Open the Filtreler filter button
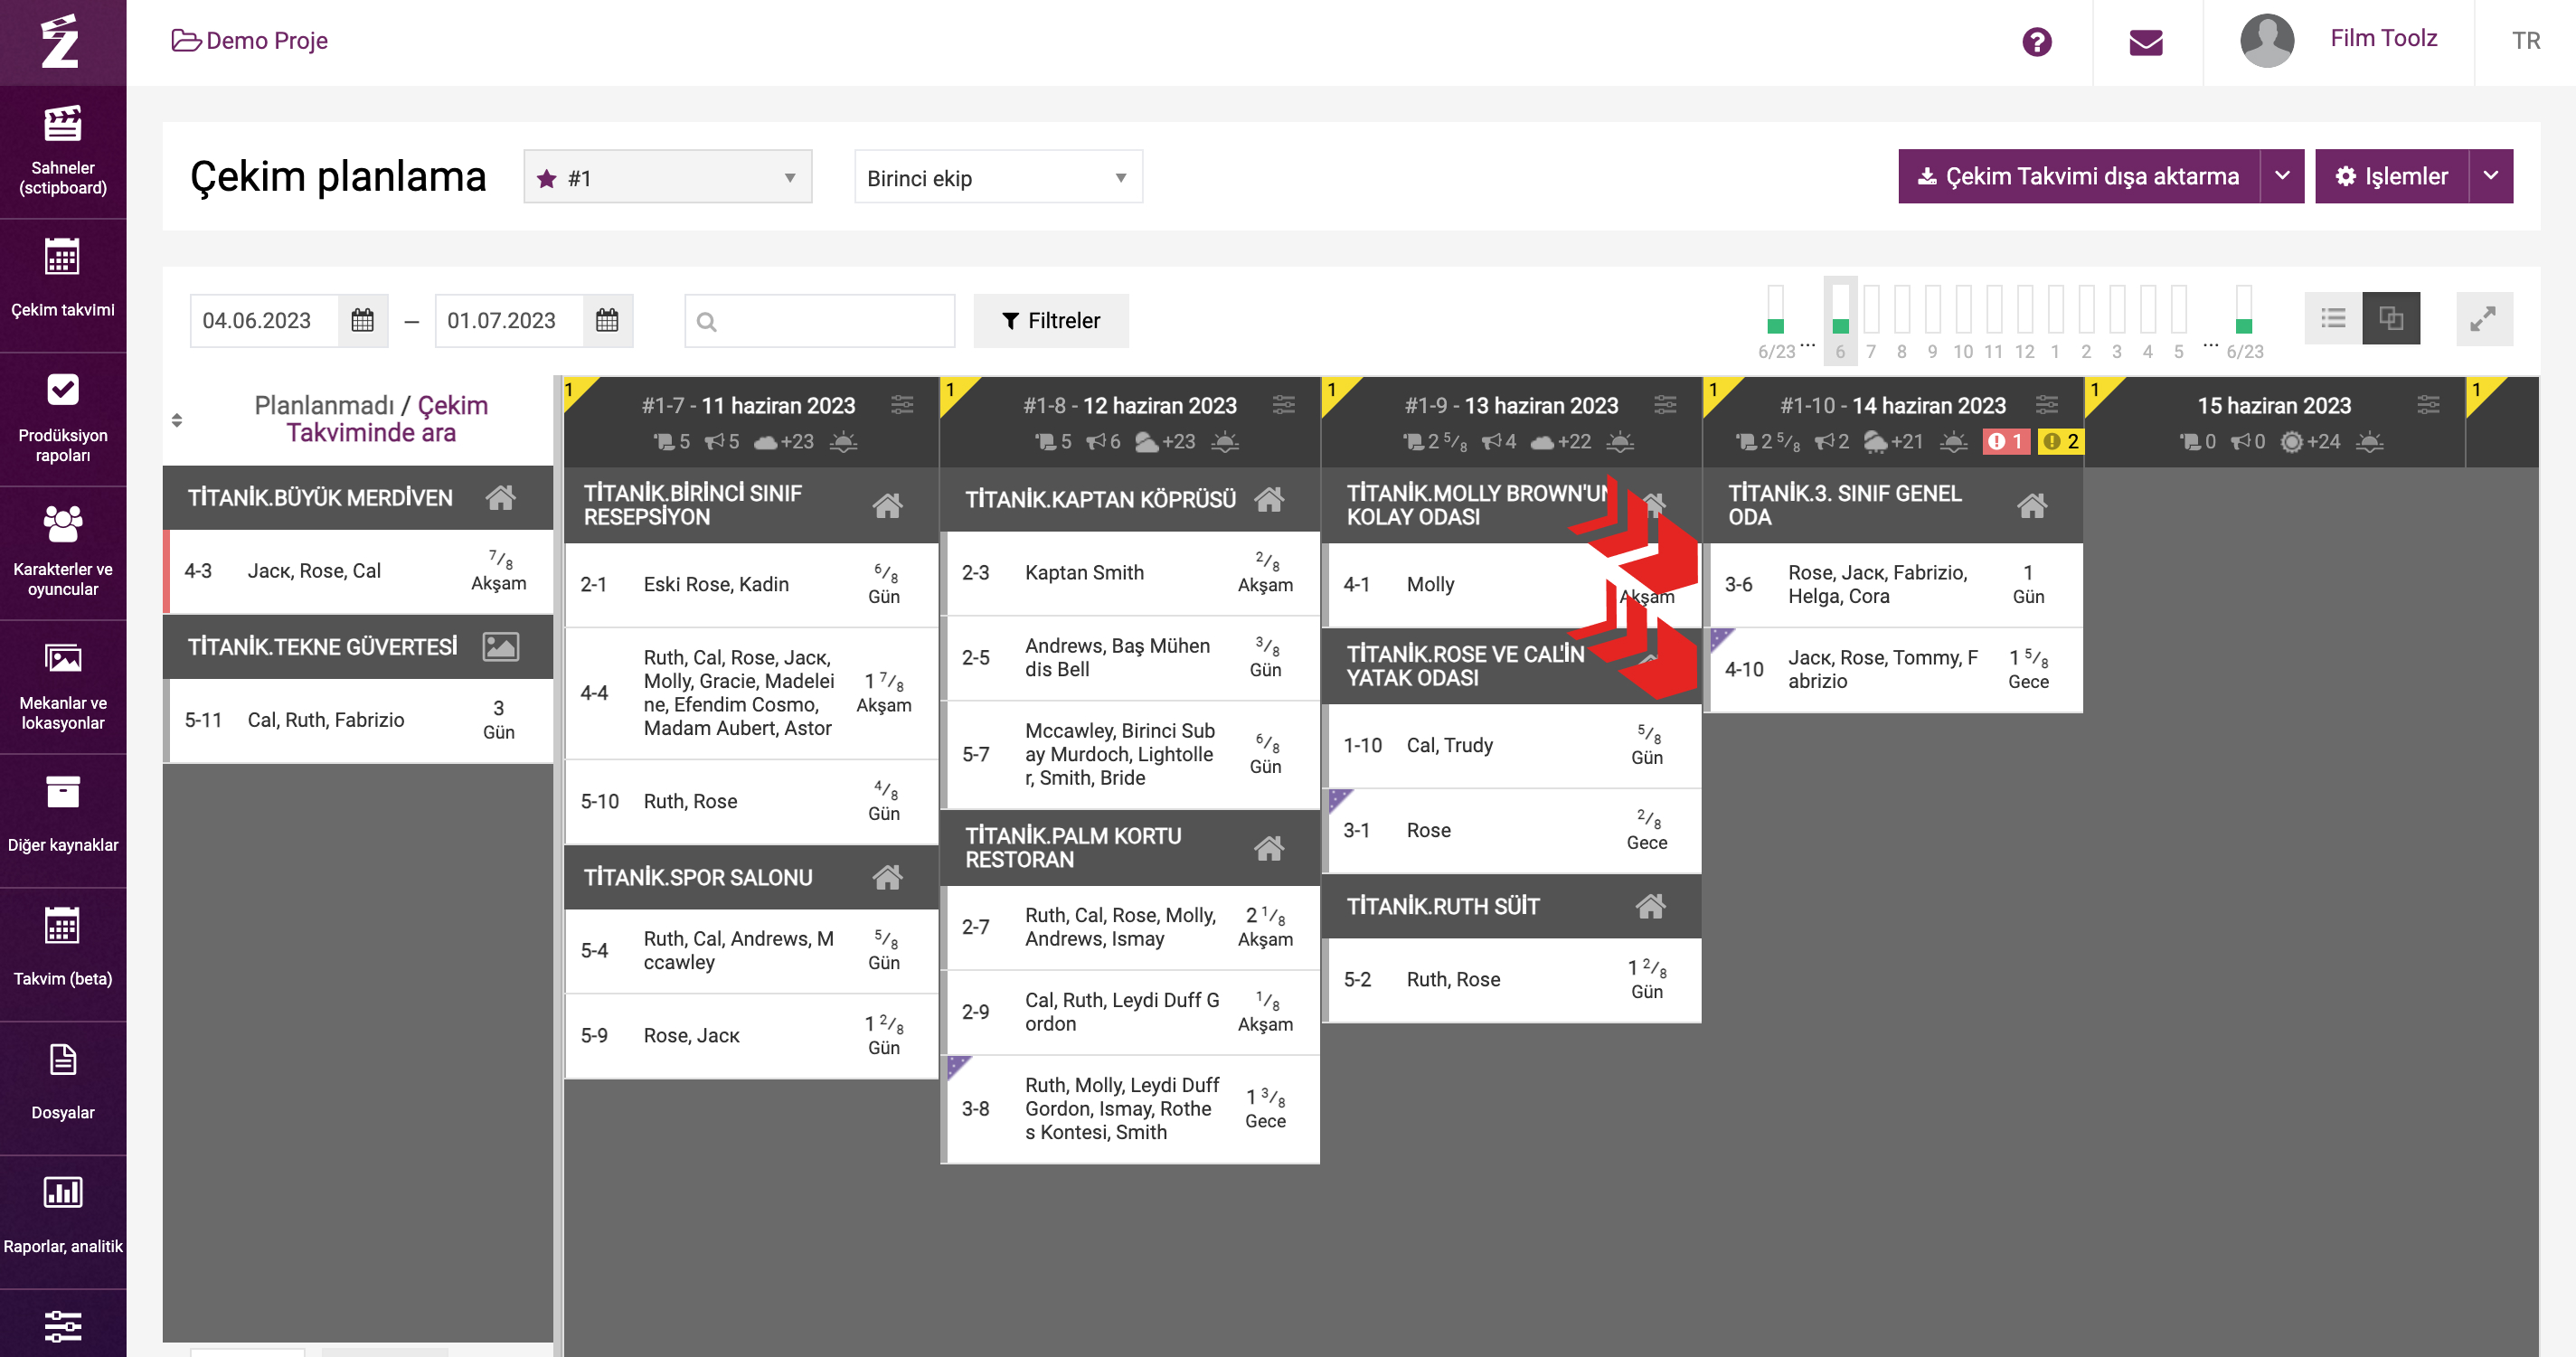The height and width of the screenshot is (1357, 2576). point(1051,321)
